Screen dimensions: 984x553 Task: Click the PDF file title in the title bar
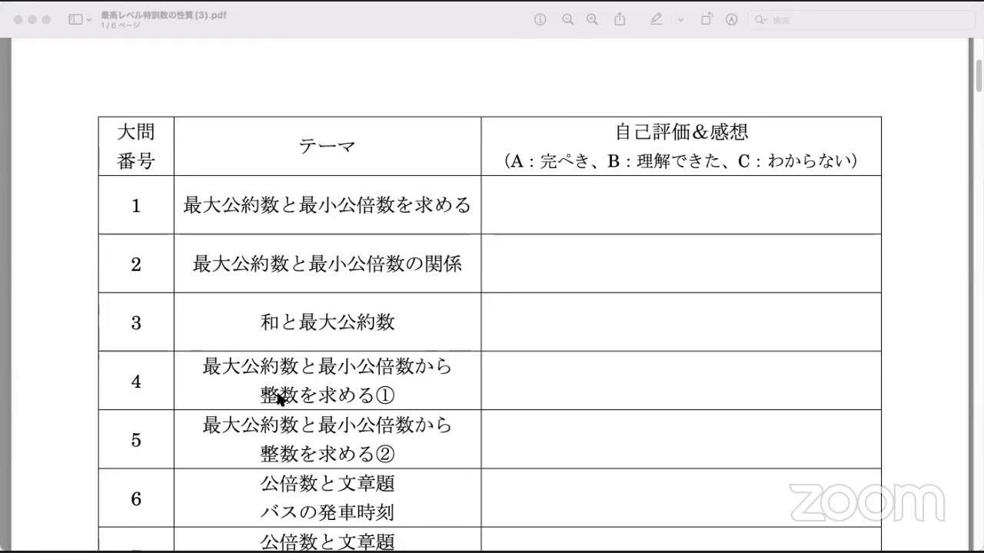[164, 15]
